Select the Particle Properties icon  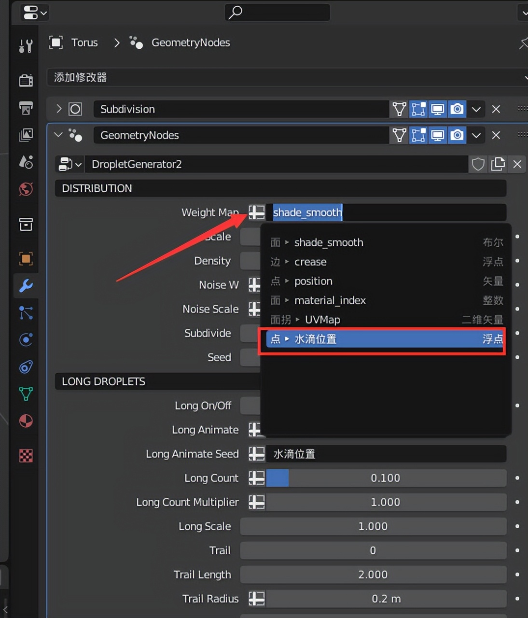coord(25,313)
